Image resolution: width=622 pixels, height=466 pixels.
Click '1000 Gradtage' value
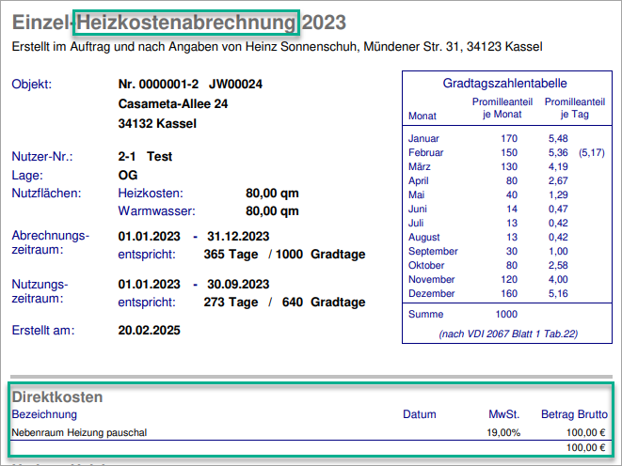tap(321, 255)
